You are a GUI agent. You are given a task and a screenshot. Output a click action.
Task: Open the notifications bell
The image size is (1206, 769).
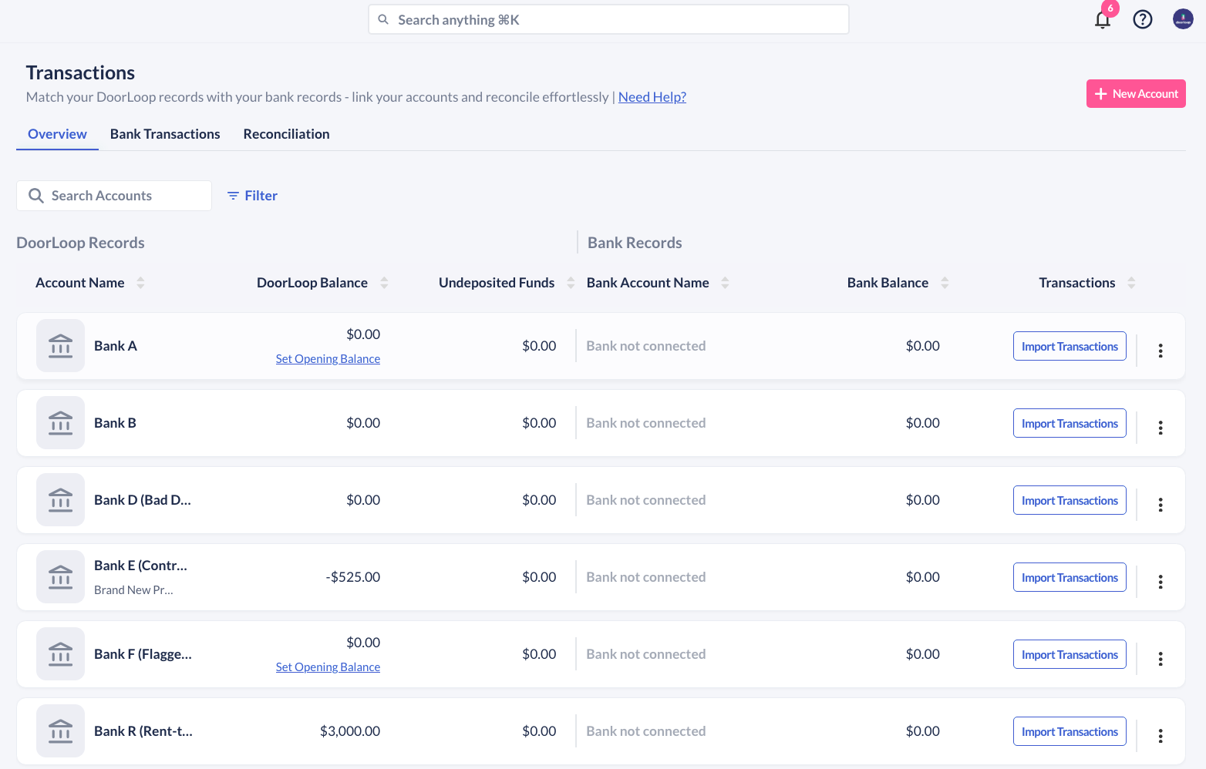pos(1103,20)
